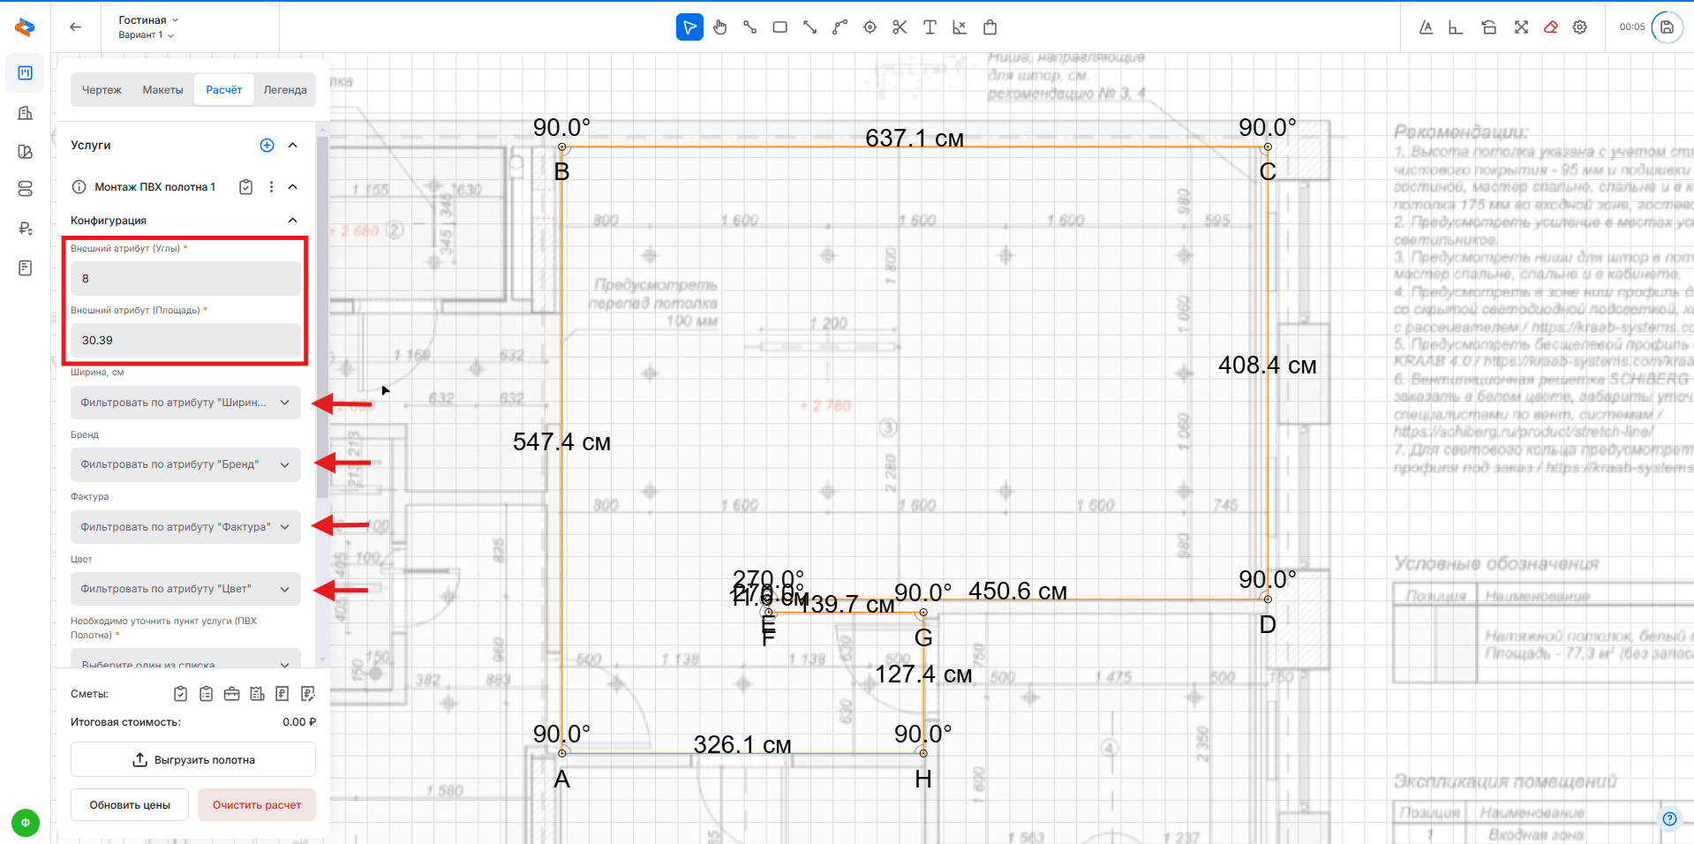The width and height of the screenshot is (1694, 844).
Task: Select the hand pan tool
Action: tap(720, 27)
